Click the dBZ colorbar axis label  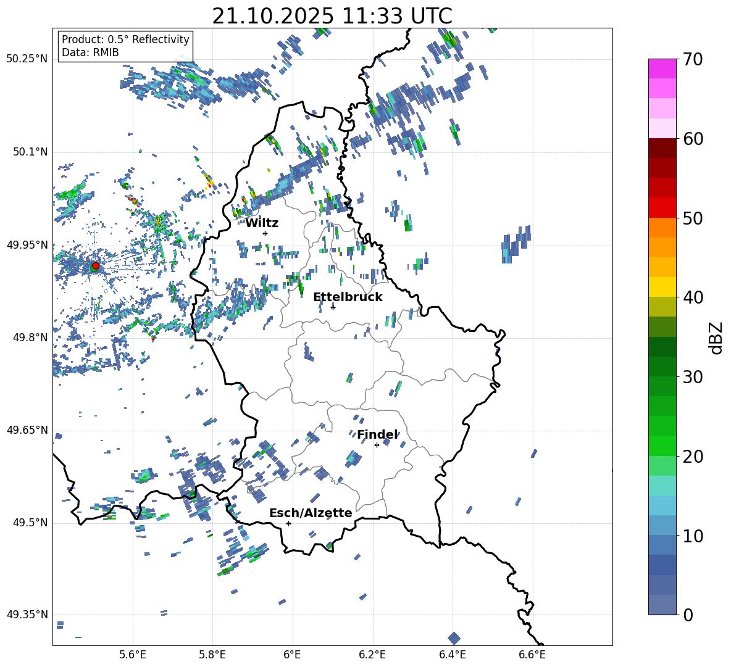point(717,338)
